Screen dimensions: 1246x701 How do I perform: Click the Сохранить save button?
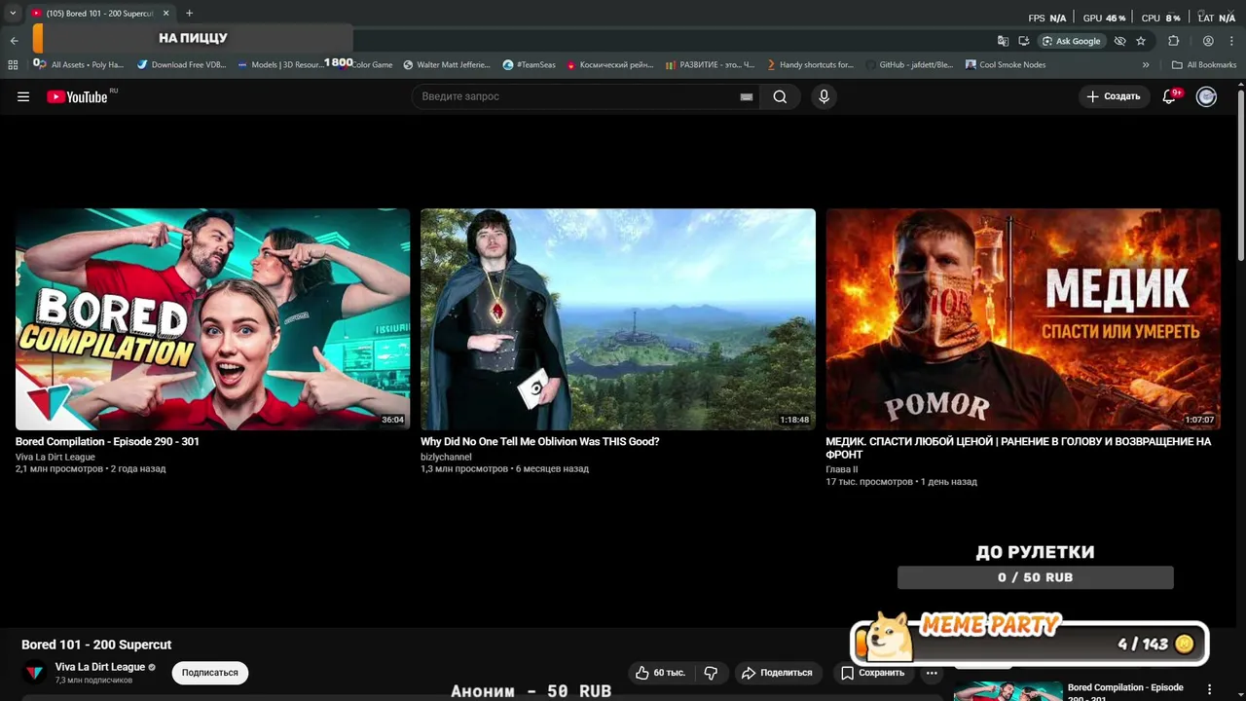872,673
